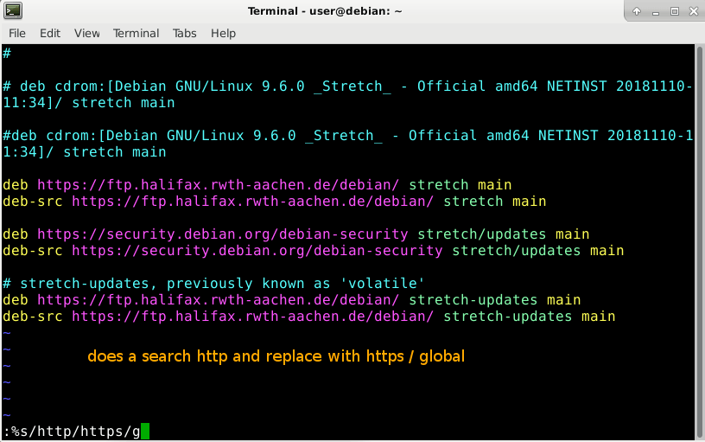Click the window title 'Terminal - user@debian: ~'
This screenshot has width=705, height=442.
tap(325, 11)
